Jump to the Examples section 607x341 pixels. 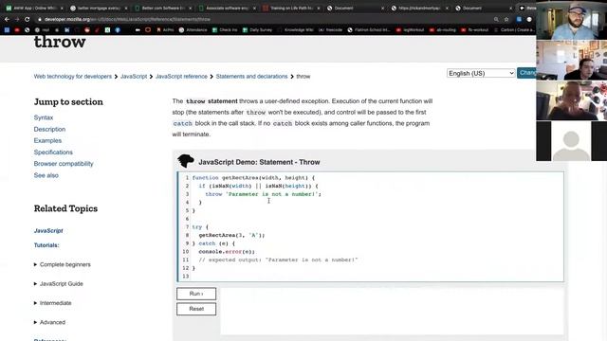coord(47,141)
